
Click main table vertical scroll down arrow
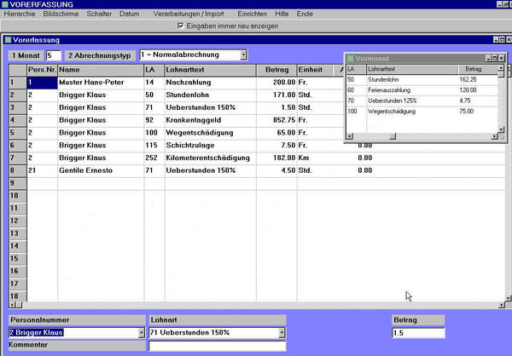(x=509, y=298)
